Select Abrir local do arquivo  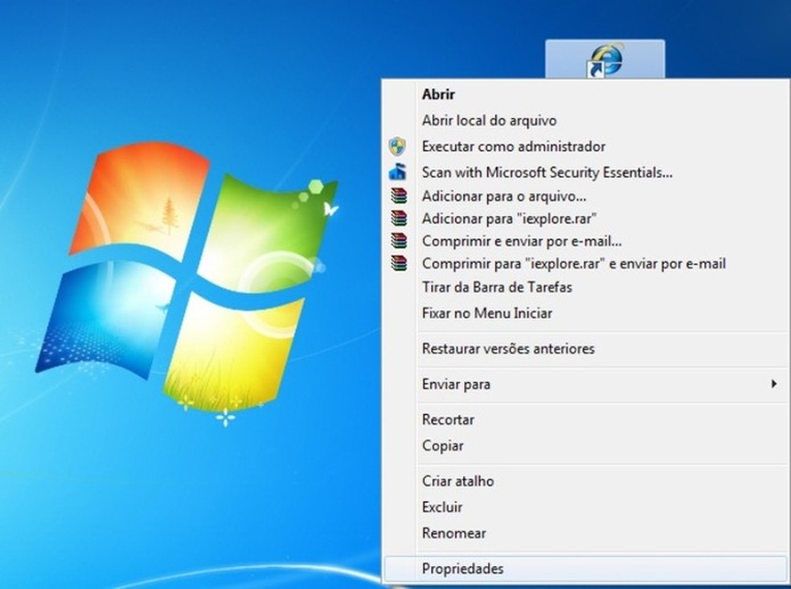[487, 120]
